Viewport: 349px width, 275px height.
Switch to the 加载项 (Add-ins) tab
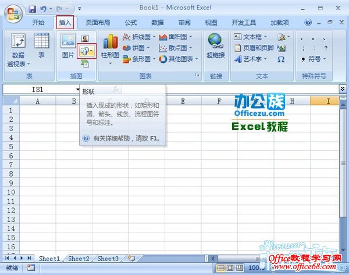point(280,23)
